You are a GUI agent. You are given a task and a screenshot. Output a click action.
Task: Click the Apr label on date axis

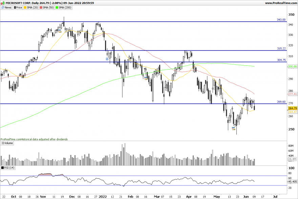(x=189, y=197)
